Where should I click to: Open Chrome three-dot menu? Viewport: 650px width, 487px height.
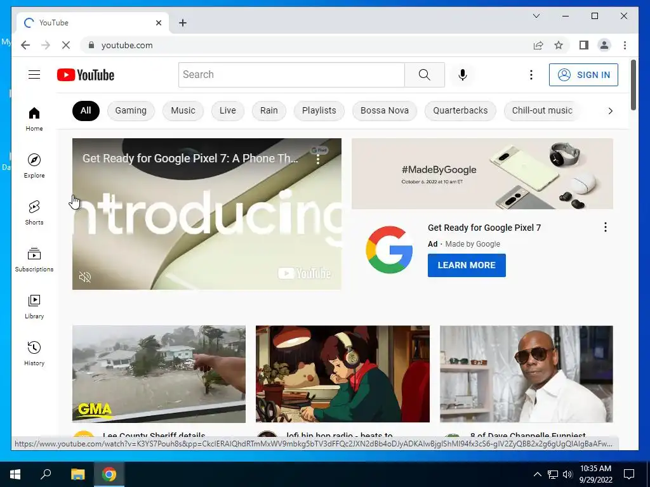625,45
